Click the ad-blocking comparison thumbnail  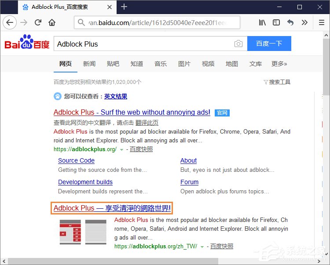pyautogui.click(x=83, y=232)
